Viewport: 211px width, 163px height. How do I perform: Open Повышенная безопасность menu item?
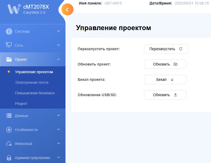[x=36, y=93]
